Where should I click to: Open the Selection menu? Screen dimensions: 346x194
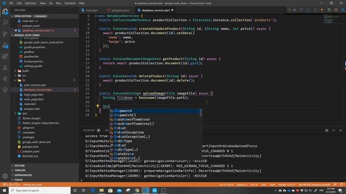pyautogui.click(x=30, y=3)
